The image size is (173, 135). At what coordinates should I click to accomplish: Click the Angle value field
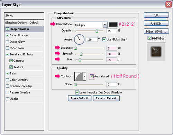tap(92, 39)
